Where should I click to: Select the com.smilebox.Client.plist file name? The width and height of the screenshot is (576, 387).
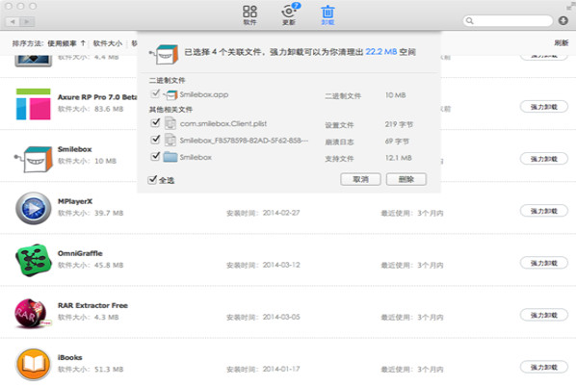223,124
